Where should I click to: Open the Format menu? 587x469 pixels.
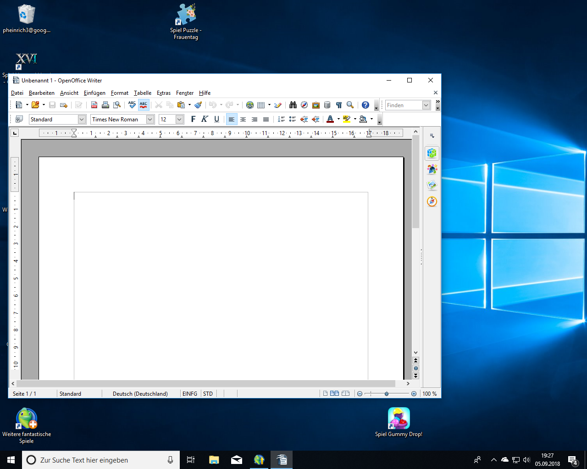pos(120,93)
